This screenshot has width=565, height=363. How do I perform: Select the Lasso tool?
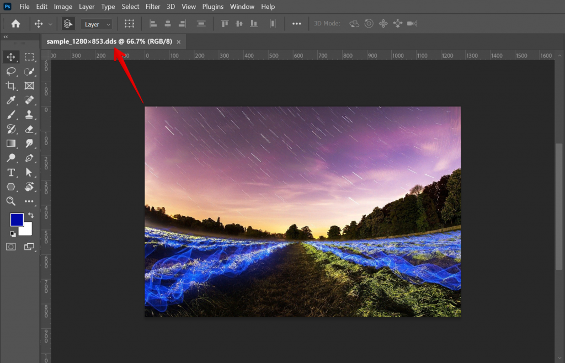(x=10, y=71)
